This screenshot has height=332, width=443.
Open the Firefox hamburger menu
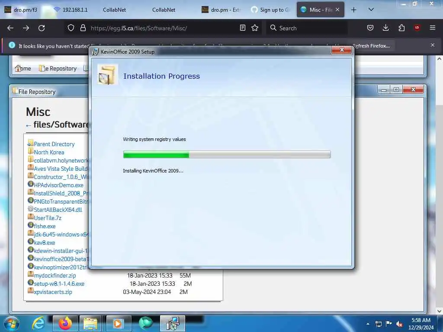[x=433, y=28]
